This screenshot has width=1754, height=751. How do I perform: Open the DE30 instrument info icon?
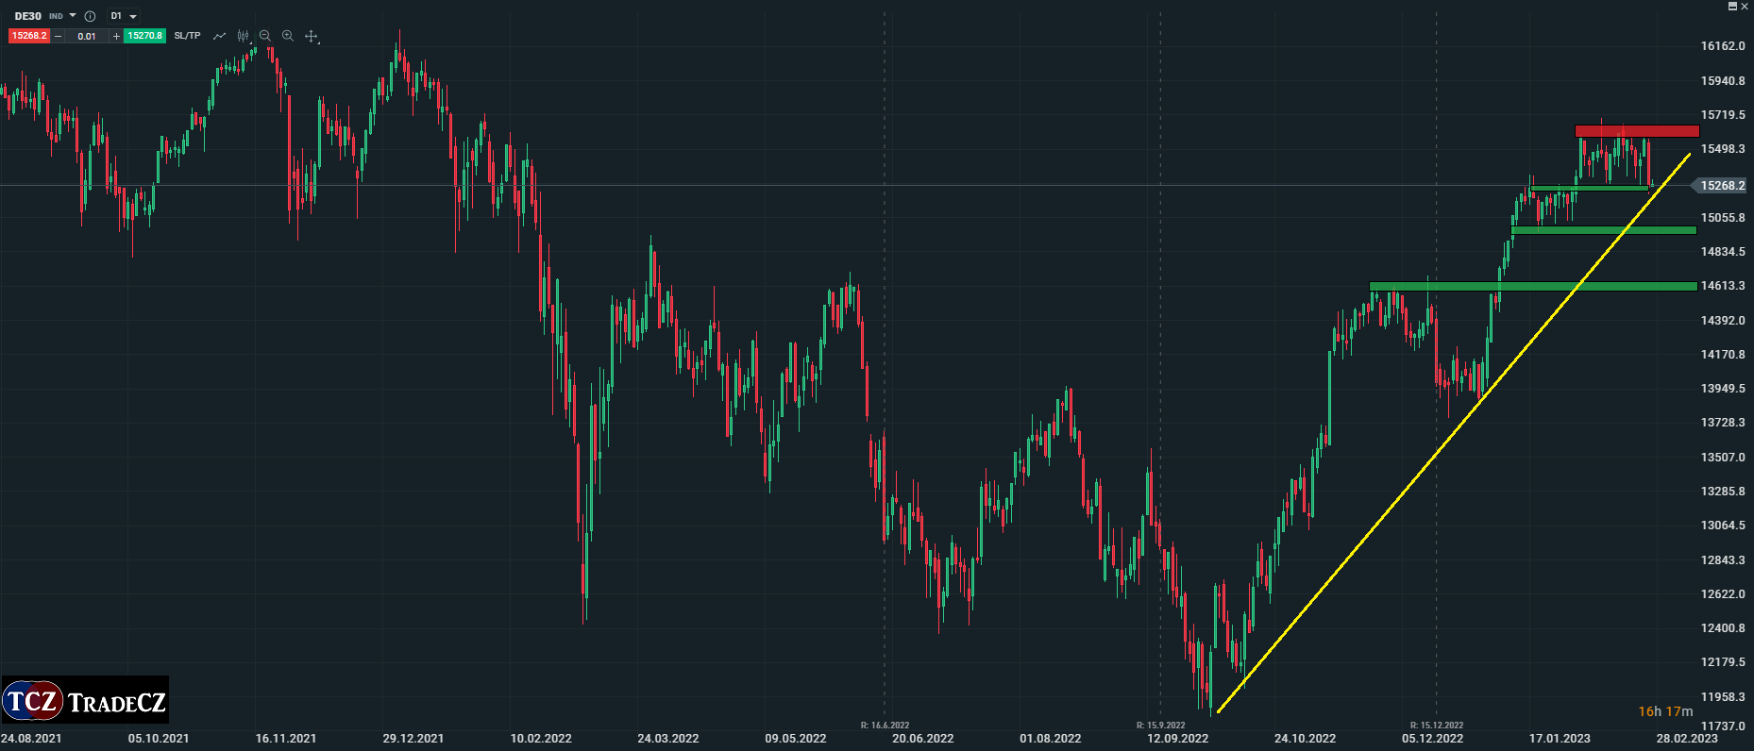point(90,16)
